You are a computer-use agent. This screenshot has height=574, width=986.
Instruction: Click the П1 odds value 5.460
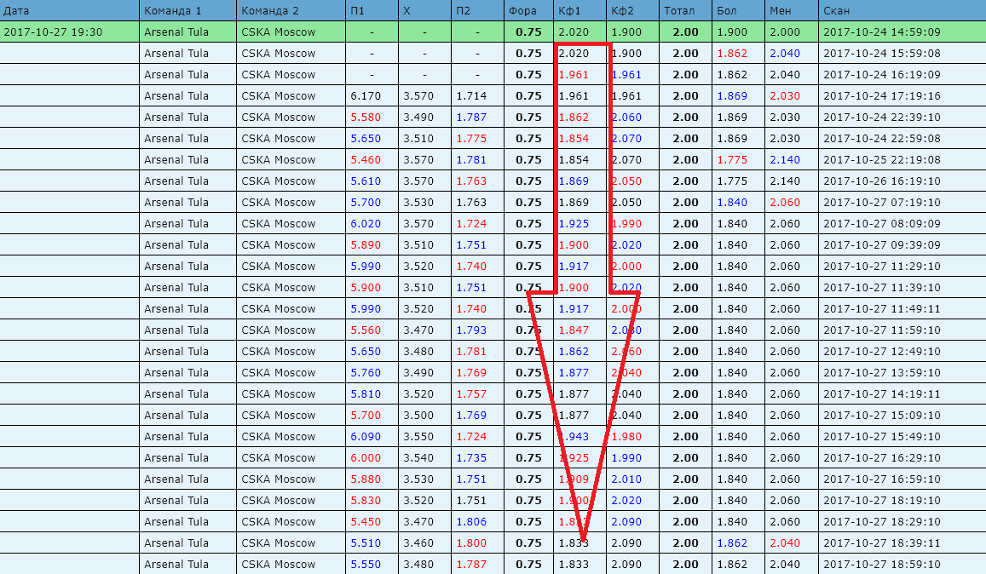pos(365,160)
